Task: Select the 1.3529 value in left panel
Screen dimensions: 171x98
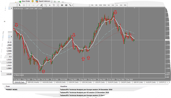Action: (x=9, y=63)
